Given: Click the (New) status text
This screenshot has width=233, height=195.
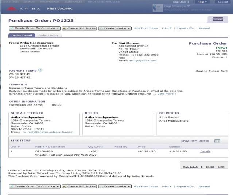Looking at the screenshot, I should [x=221, y=48].
